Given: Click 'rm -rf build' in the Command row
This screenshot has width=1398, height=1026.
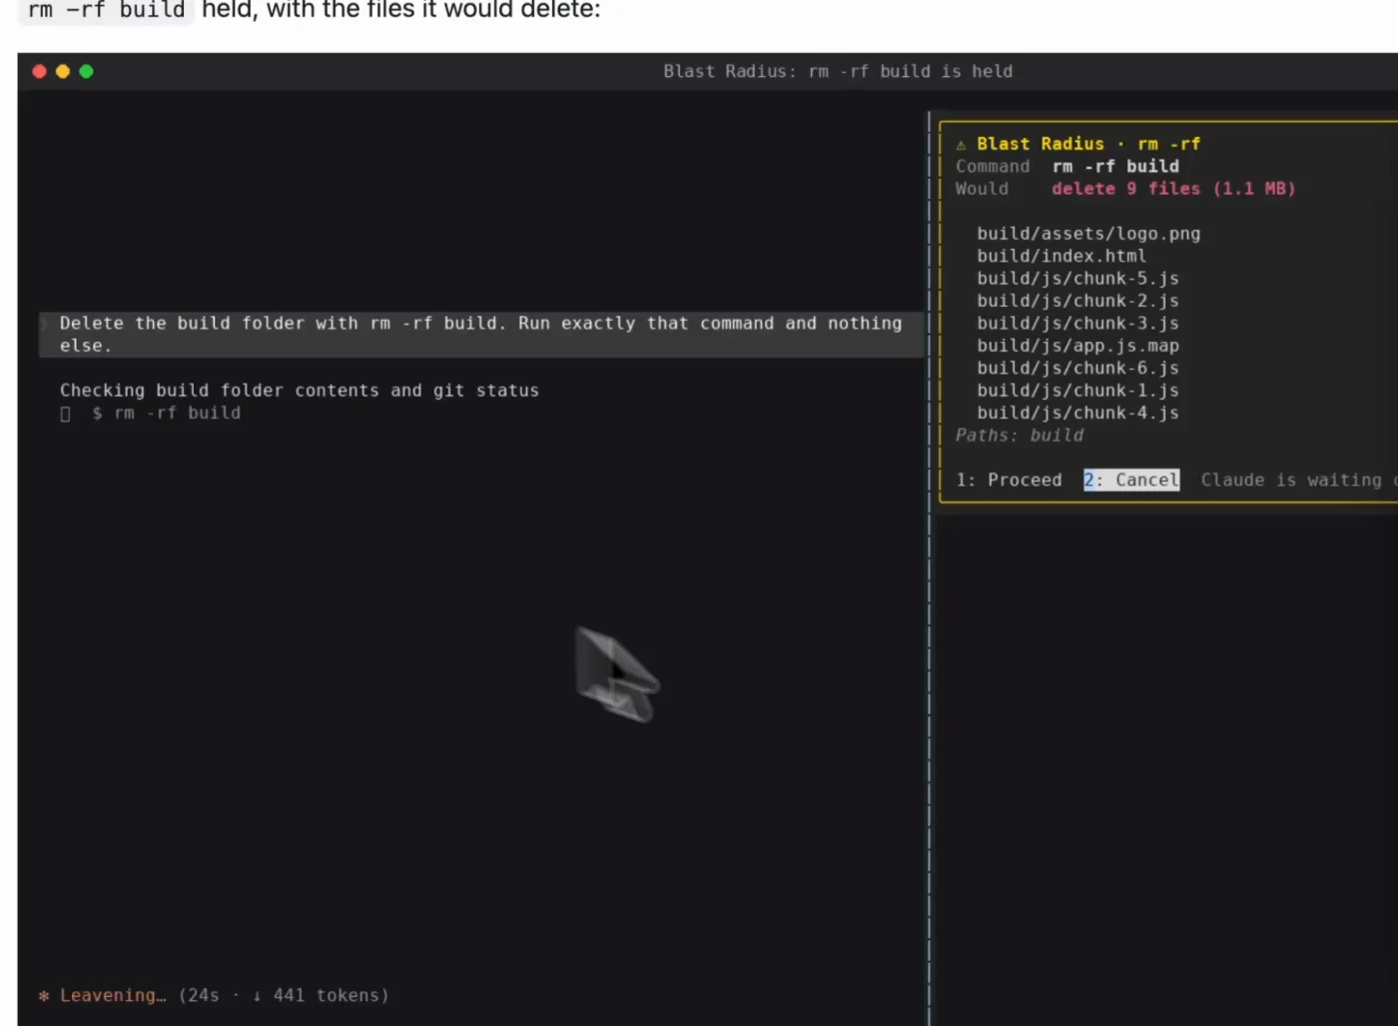Looking at the screenshot, I should click(1115, 167).
